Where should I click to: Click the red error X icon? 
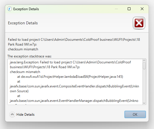point(139,23)
